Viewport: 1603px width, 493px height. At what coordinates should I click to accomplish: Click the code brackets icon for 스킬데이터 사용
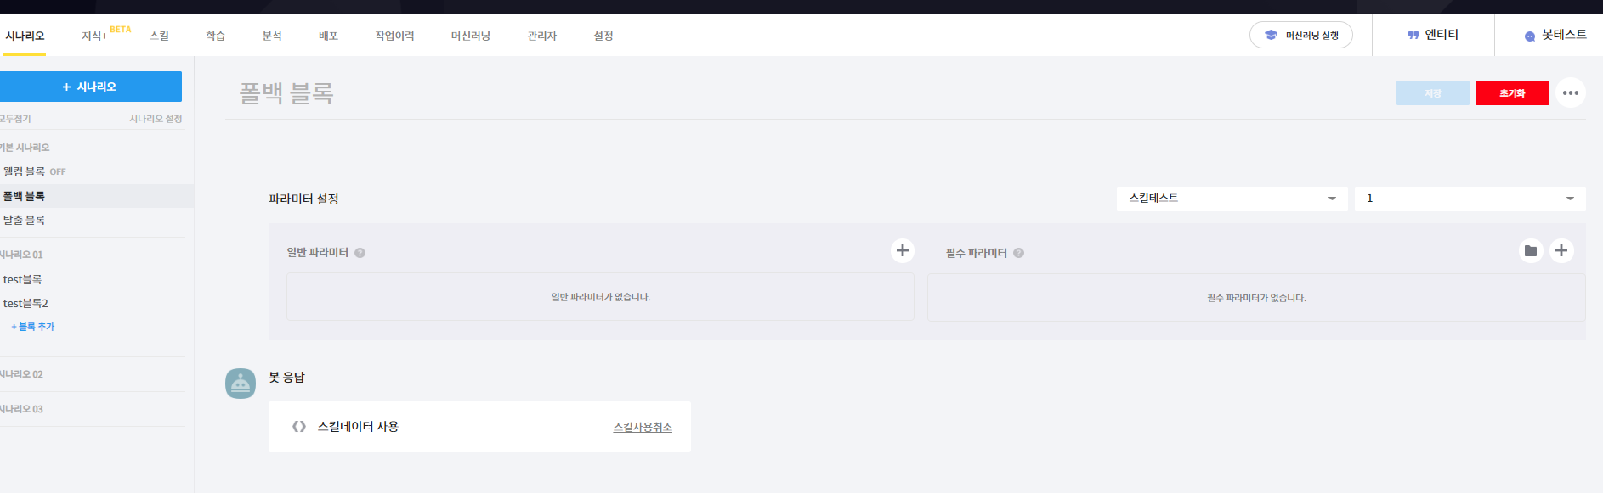(x=299, y=427)
